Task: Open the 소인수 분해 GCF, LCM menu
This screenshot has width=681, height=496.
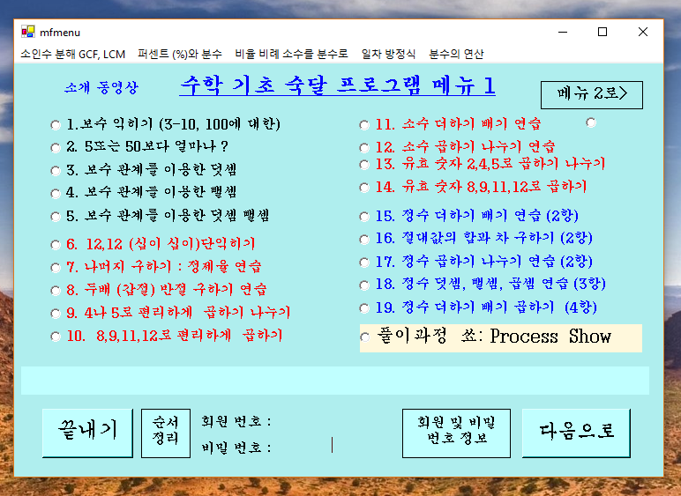Action: click(73, 54)
